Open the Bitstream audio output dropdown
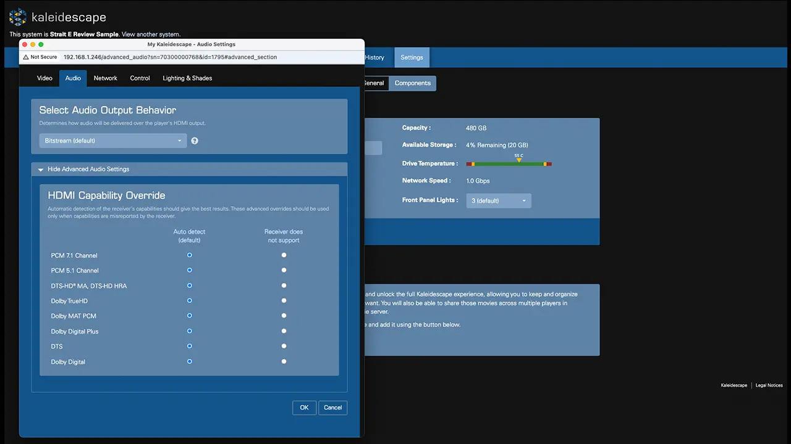The image size is (791, 444). (112, 141)
